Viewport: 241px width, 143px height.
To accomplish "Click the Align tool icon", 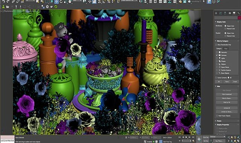I will (146, 2).
